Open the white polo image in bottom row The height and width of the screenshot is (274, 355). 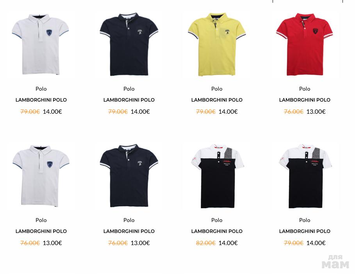[41, 176]
